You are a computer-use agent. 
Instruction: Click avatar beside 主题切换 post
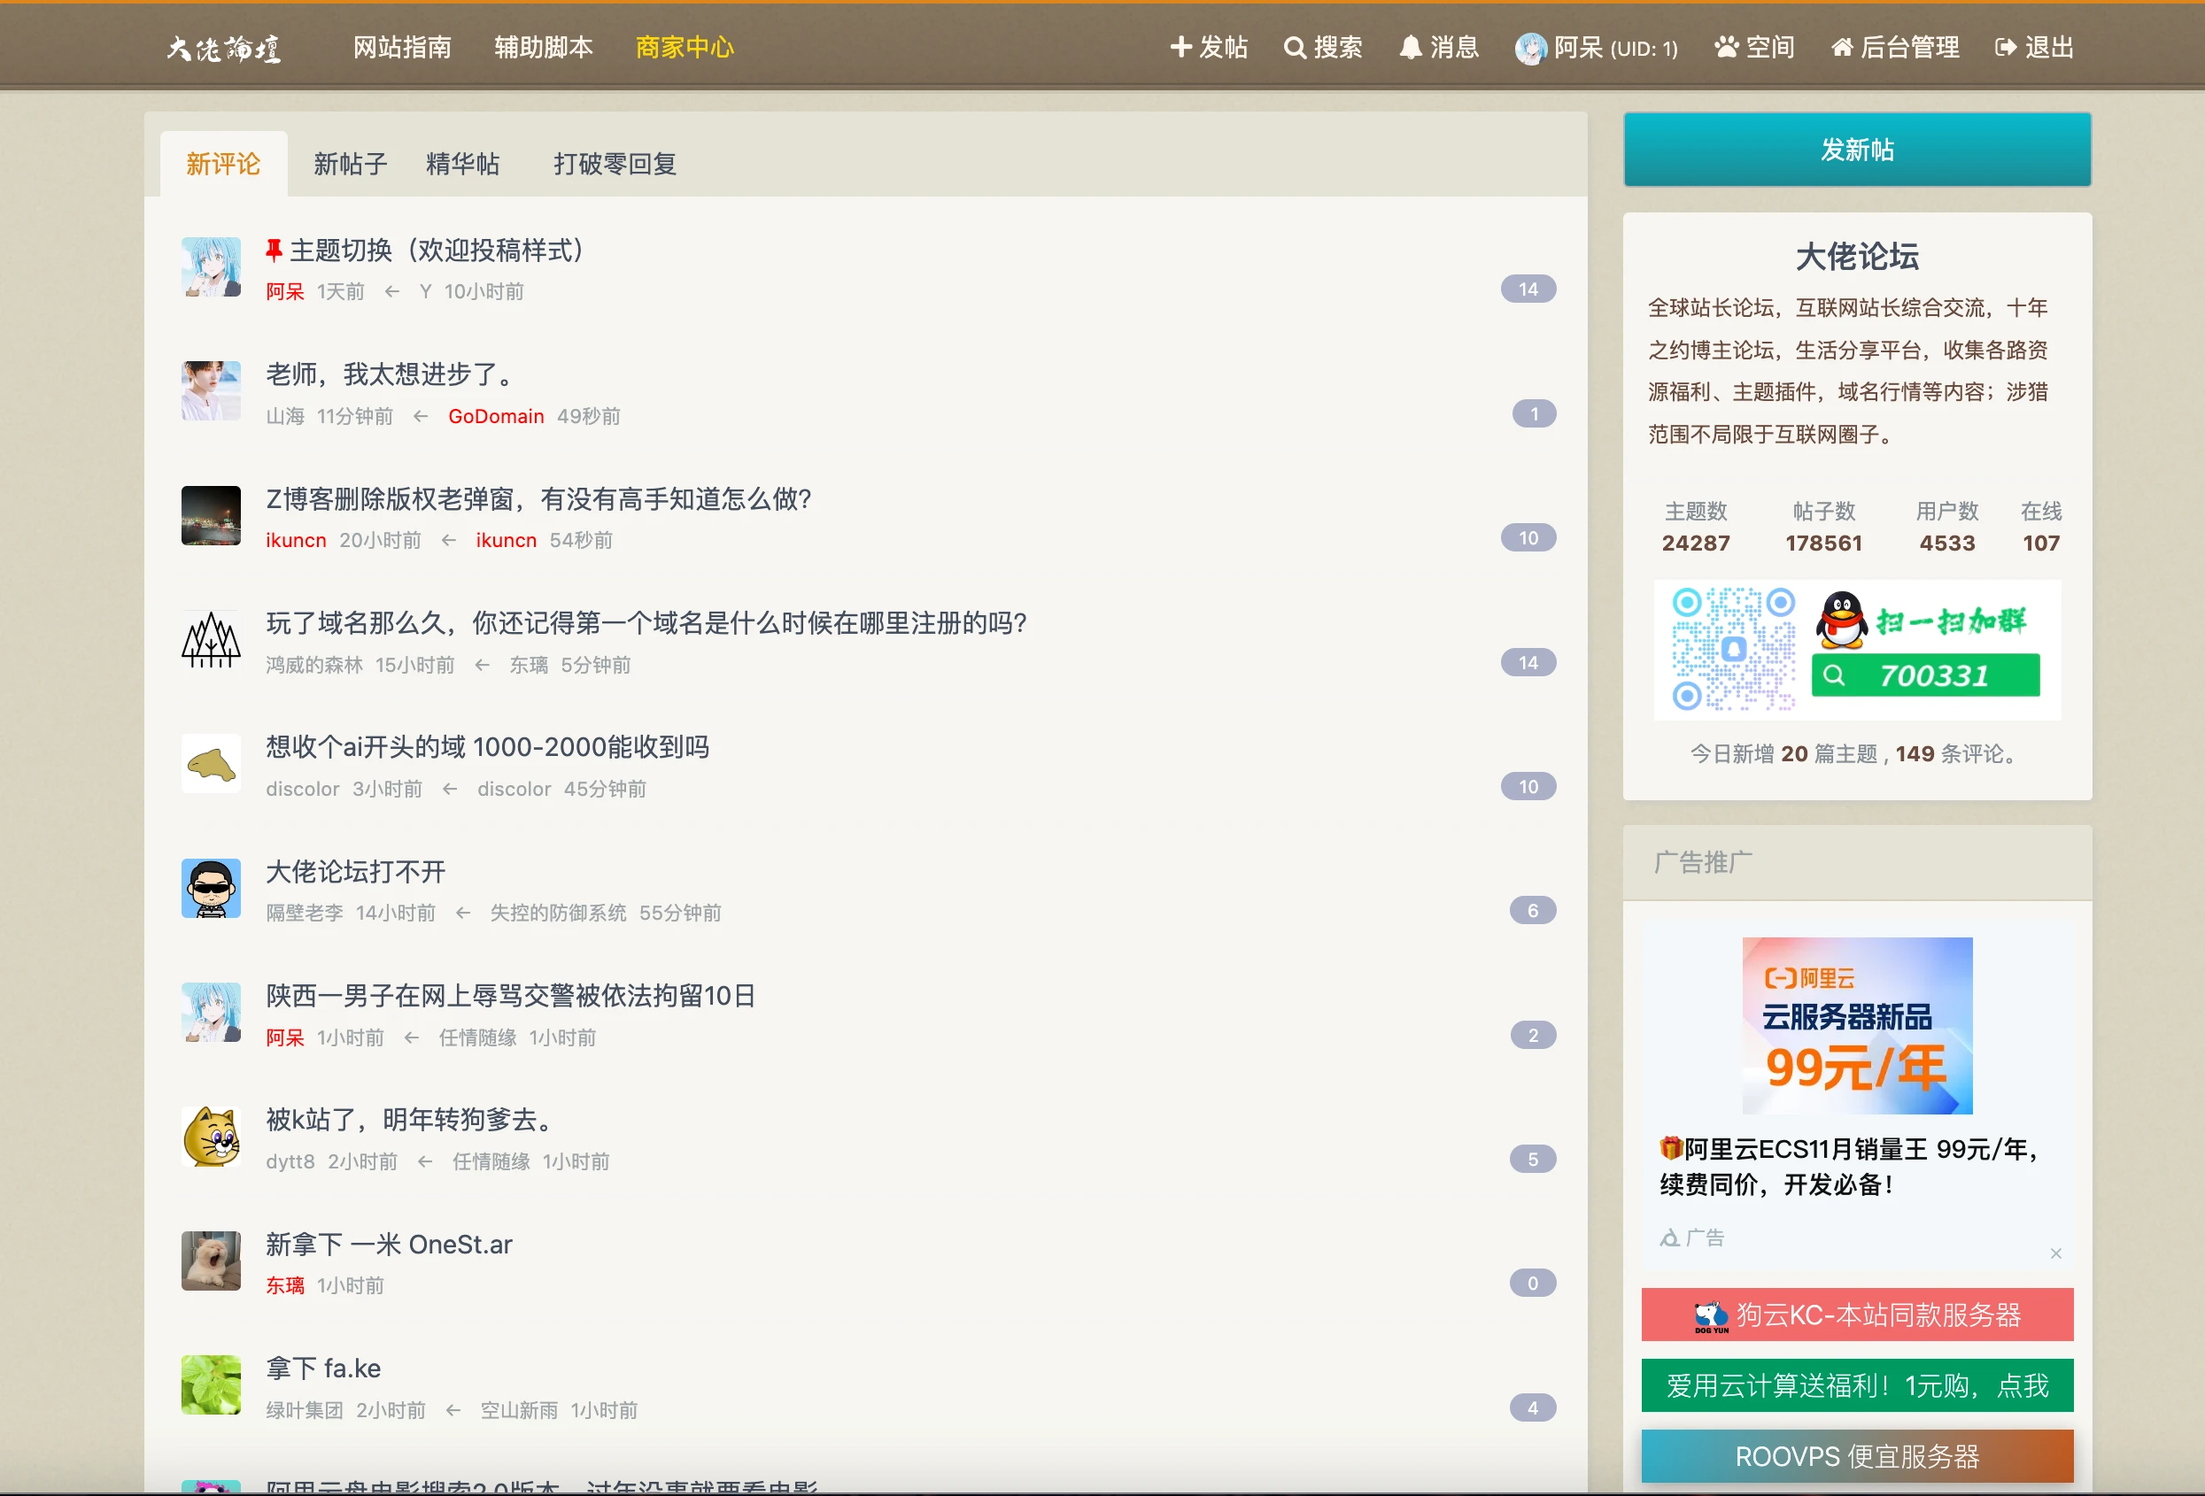pyautogui.click(x=211, y=267)
